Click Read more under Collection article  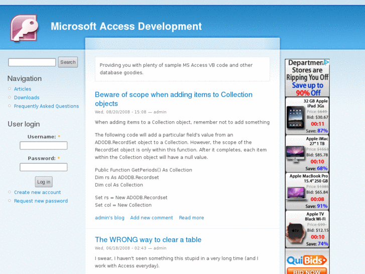(x=191, y=218)
